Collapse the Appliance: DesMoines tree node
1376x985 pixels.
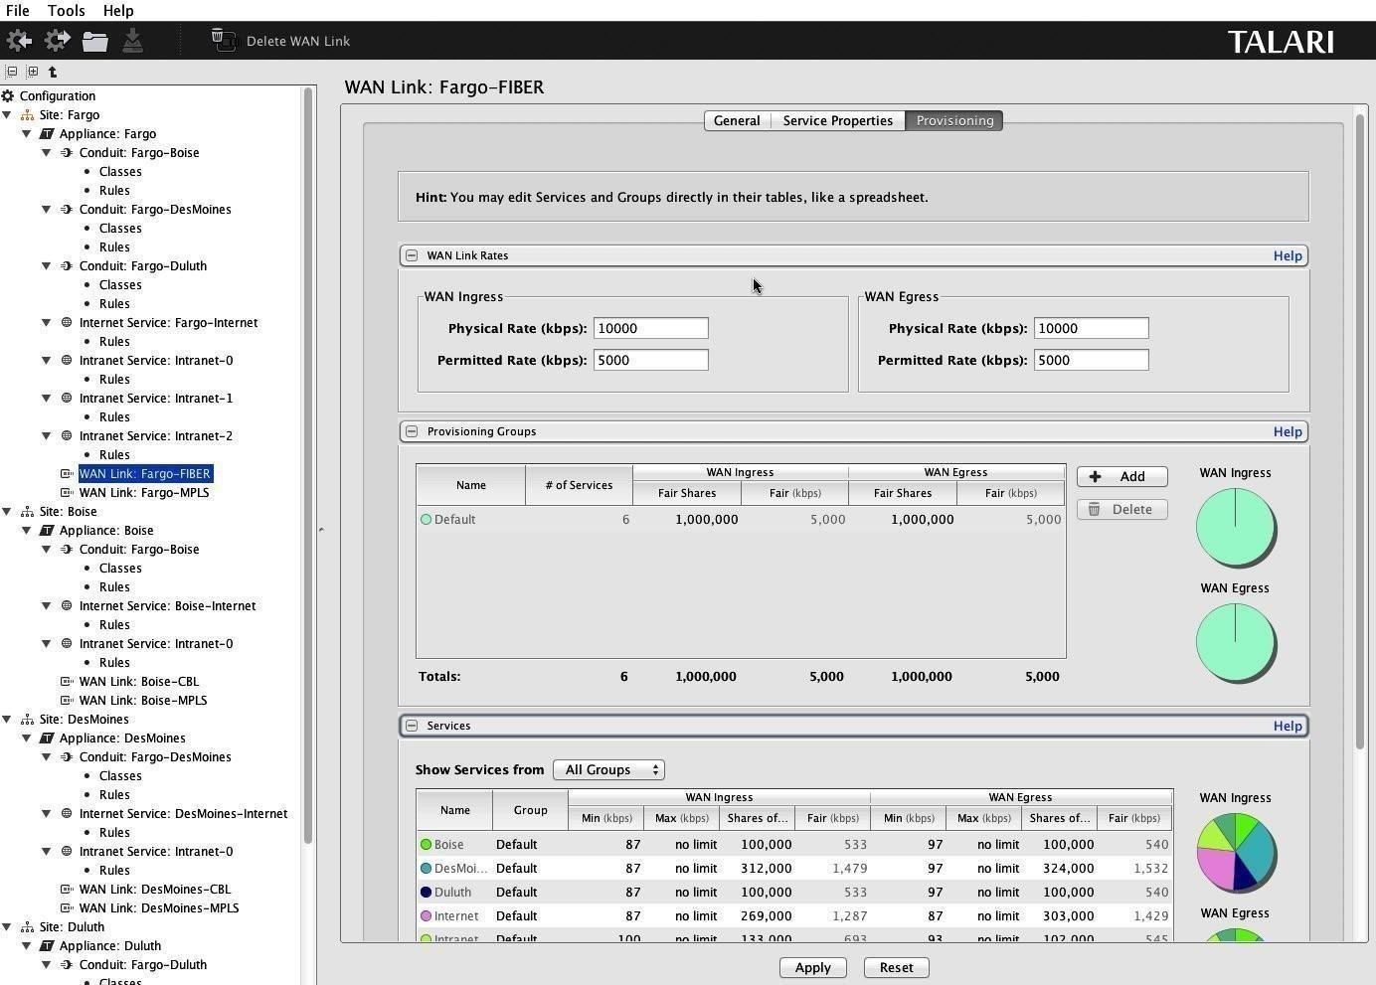click(x=27, y=739)
